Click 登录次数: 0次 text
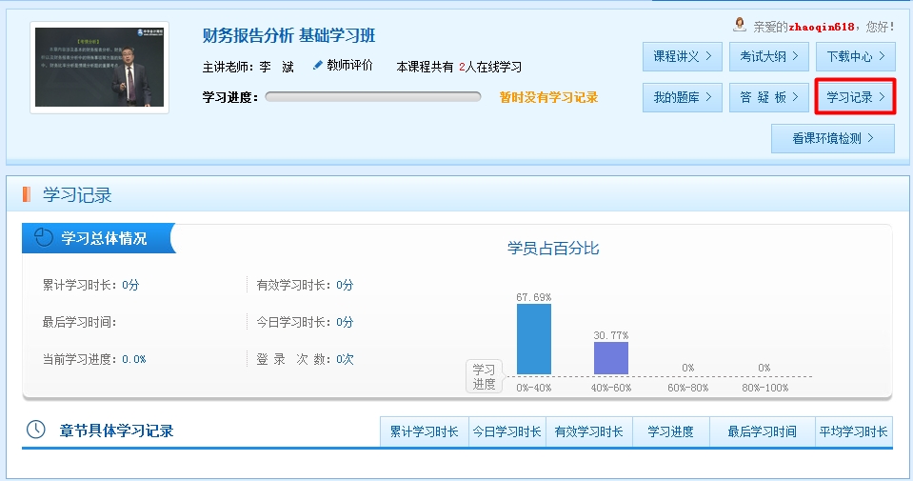This screenshot has width=913, height=481. click(305, 359)
